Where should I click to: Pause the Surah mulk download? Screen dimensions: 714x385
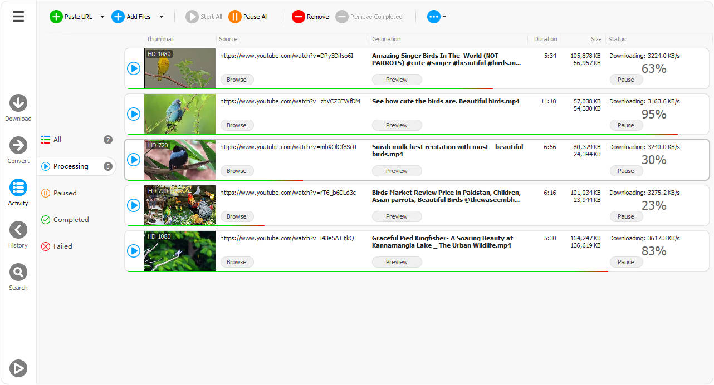[626, 171]
